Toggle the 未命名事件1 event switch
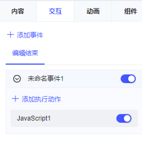 point(128,79)
